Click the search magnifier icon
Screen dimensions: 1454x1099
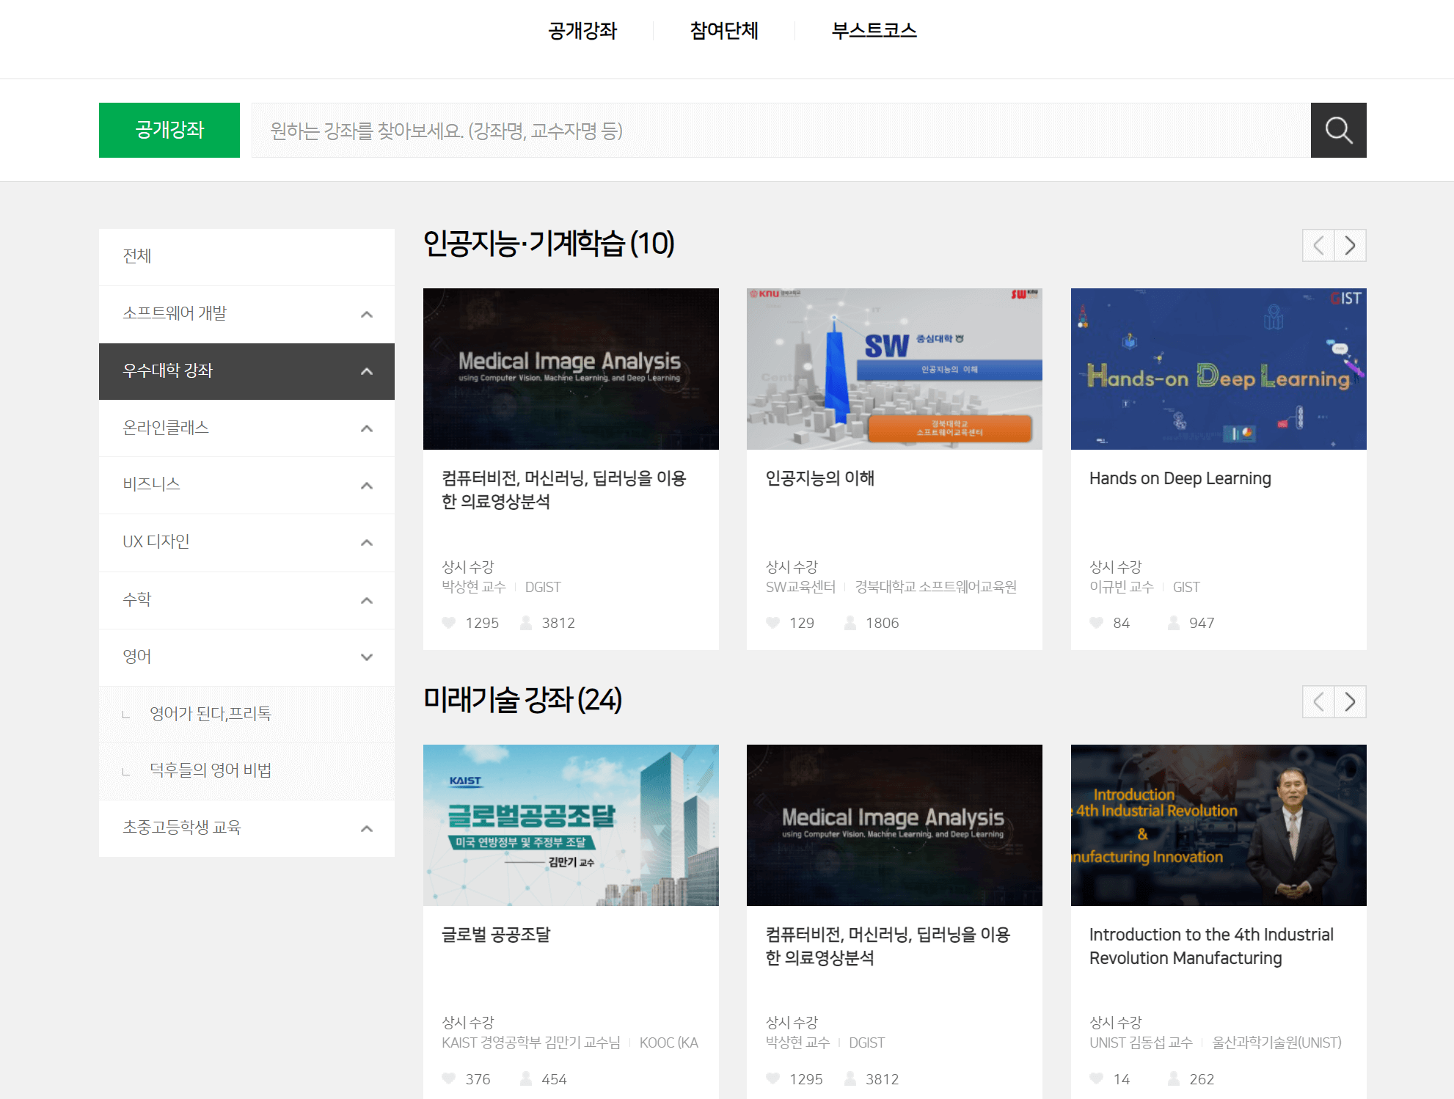coord(1338,130)
